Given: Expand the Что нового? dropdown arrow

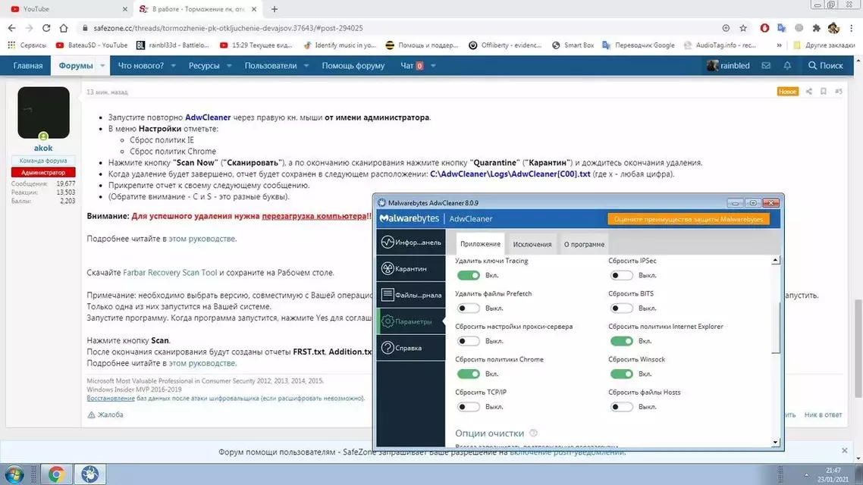Looking at the screenshot, I should coord(174,65).
